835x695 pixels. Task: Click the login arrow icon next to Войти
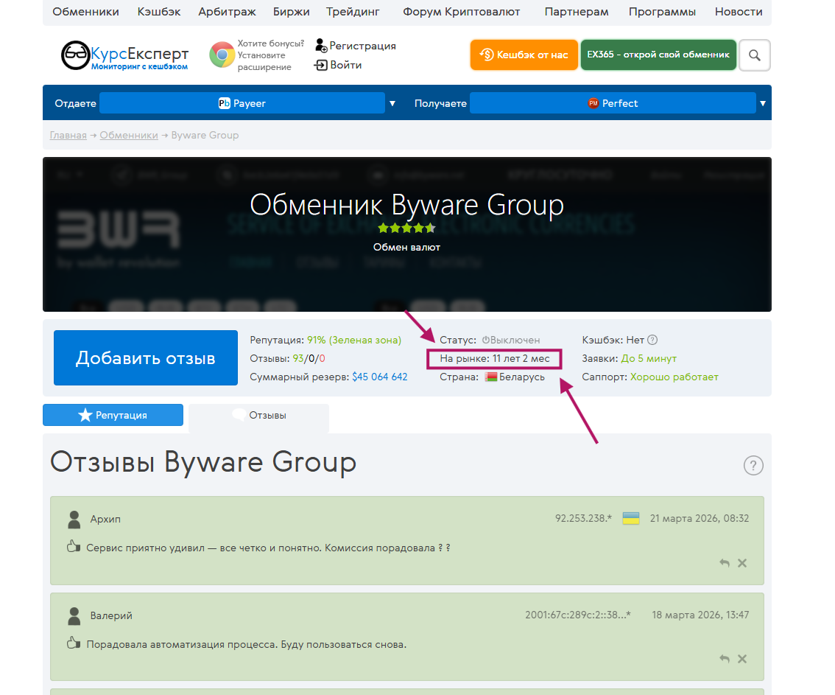(x=321, y=65)
